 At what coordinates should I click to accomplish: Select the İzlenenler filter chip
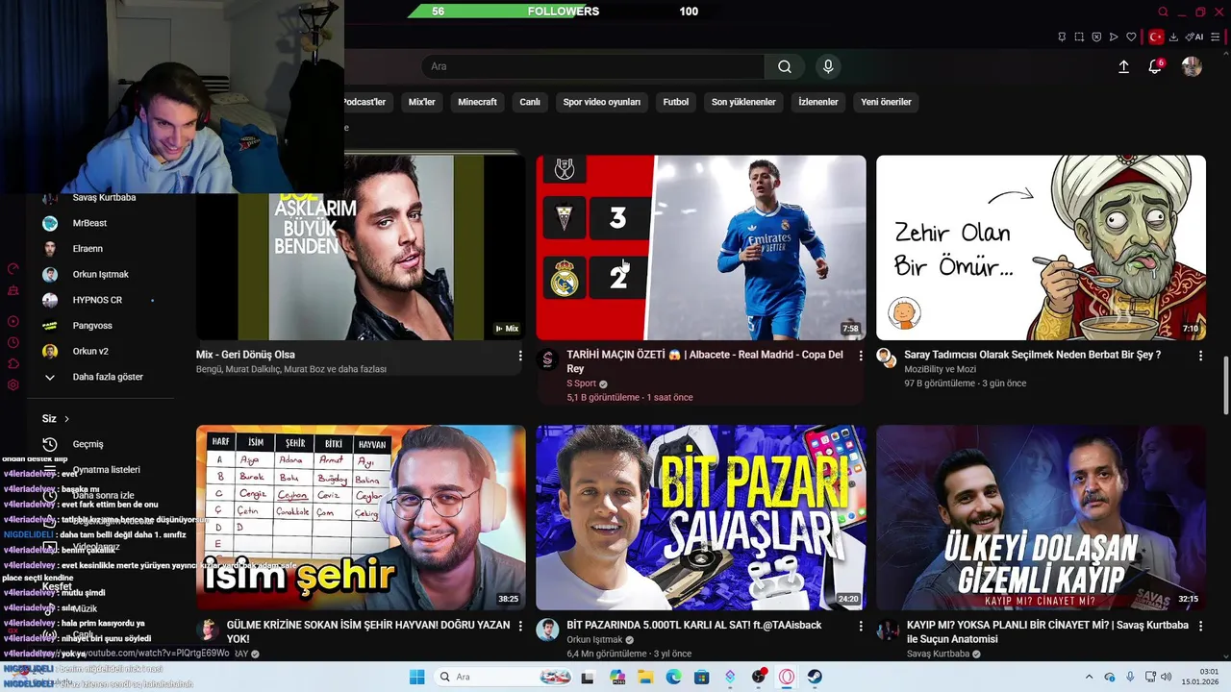point(818,102)
